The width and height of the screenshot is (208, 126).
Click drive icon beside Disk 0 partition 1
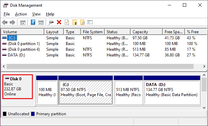(x=4, y=44)
